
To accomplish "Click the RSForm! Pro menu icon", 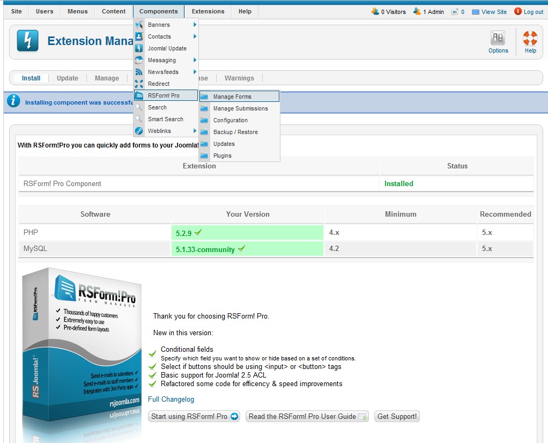I will pos(139,95).
